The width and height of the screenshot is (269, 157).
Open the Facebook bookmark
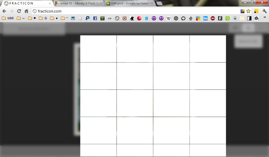pyautogui.click(x=95, y=18)
